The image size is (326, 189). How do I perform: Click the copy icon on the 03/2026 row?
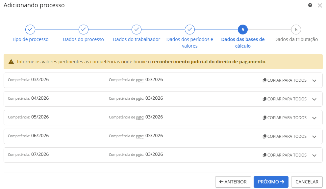pyautogui.click(x=264, y=80)
